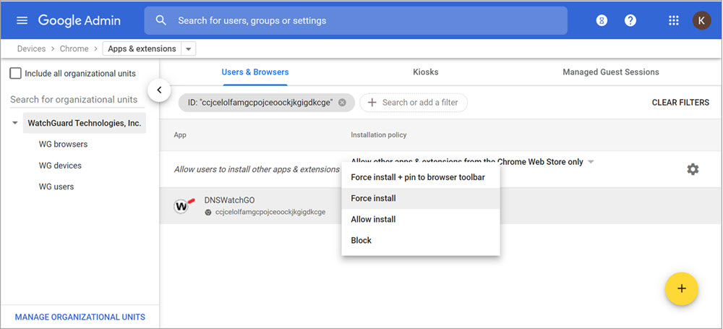
Task: Click Search or add a filter field
Action: pos(414,103)
